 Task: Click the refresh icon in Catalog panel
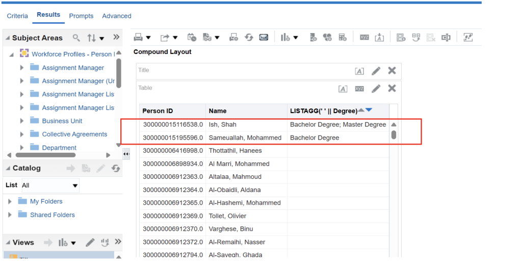point(116,169)
